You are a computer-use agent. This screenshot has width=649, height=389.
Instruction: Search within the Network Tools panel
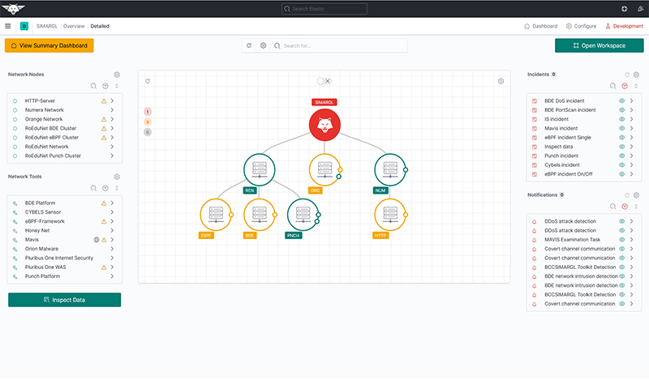(x=93, y=188)
